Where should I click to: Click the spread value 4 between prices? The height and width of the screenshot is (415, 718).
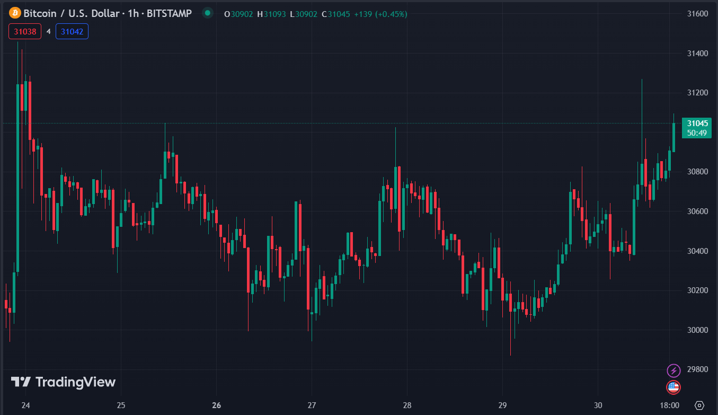[48, 32]
